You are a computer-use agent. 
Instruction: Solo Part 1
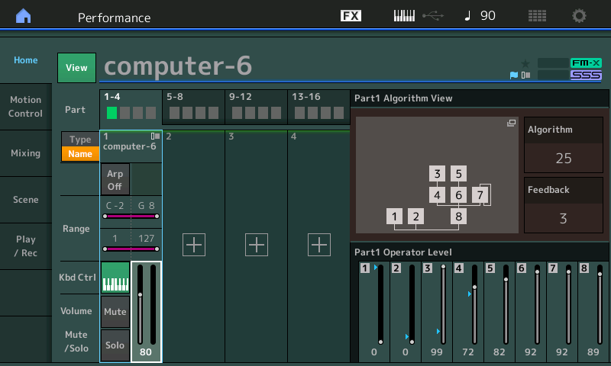pyautogui.click(x=115, y=345)
